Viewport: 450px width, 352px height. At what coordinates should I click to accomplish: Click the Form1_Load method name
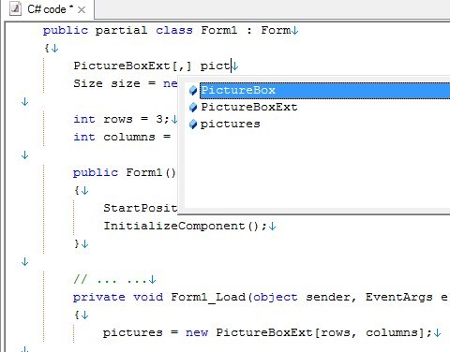[208, 297]
